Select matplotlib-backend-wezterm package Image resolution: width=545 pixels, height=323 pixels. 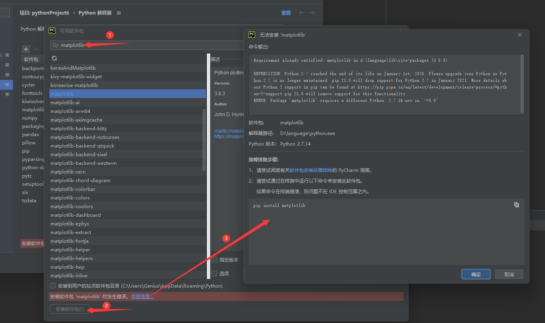tap(128, 163)
